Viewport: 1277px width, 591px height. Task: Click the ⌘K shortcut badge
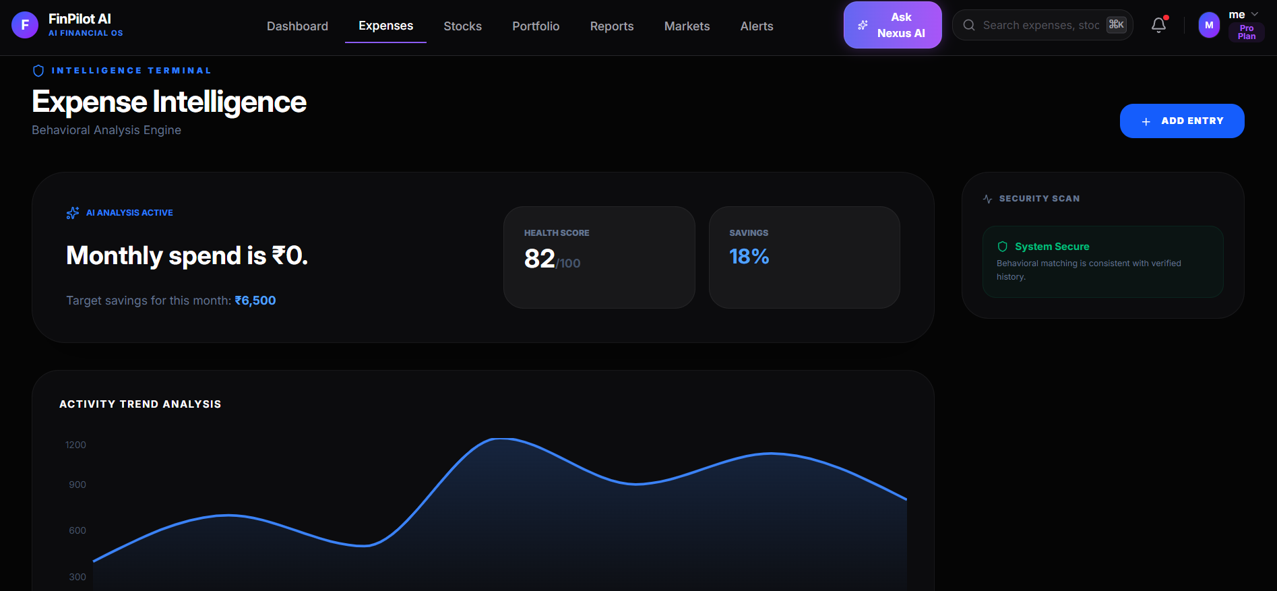(x=1117, y=25)
